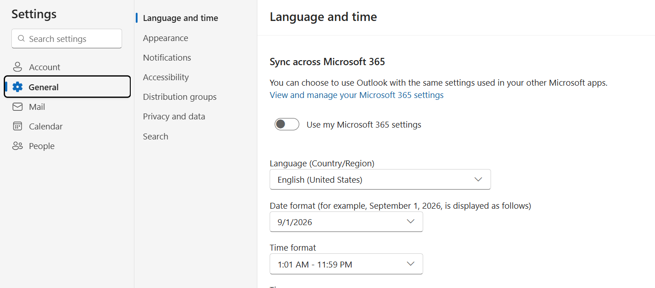Click the Language (Country/Region) label
This screenshot has width=655, height=288.
click(x=322, y=163)
